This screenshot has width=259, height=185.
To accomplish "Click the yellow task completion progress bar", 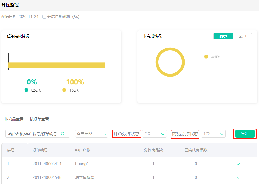I will (57, 65).
